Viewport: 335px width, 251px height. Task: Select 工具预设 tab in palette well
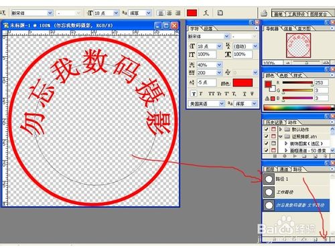296,14
